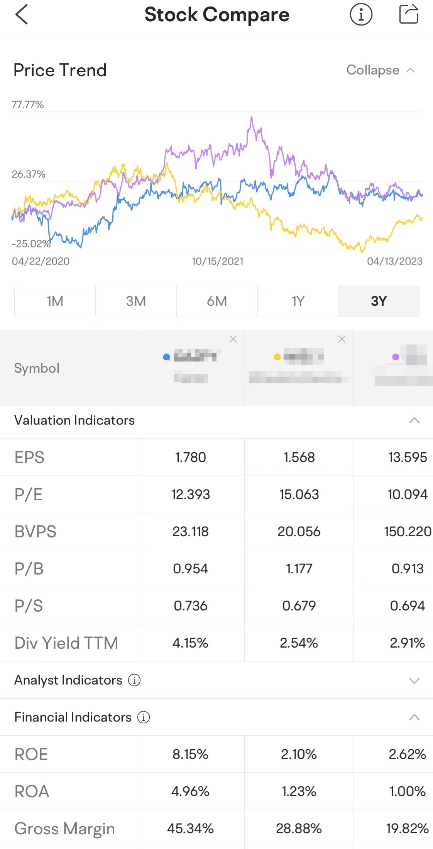Remove the blue-dot stock column

click(x=233, y=339)
